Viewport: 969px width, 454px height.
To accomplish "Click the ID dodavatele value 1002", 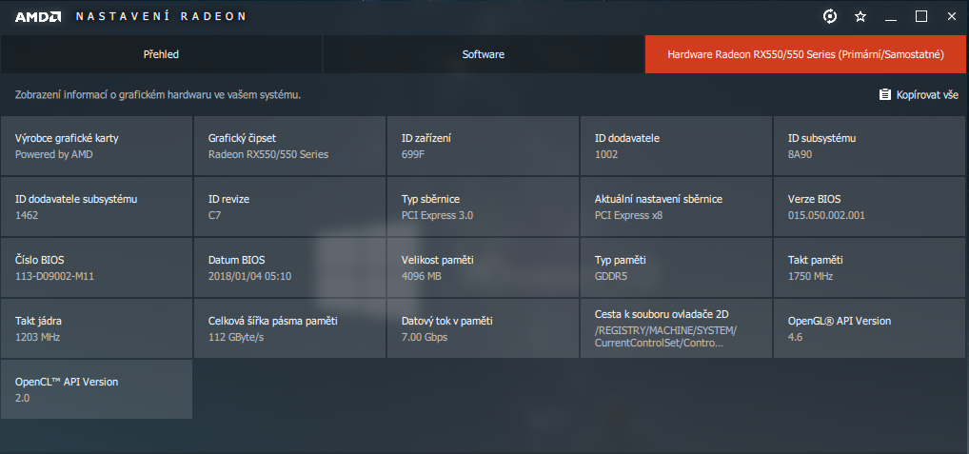I will pyautogui.click(x=606, y=154).
